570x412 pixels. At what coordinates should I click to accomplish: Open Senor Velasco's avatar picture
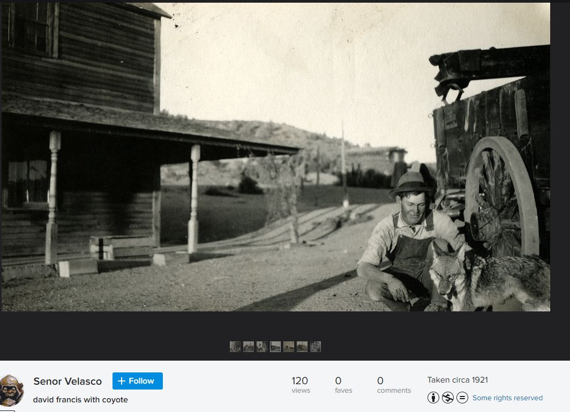(x=12, y=391)
